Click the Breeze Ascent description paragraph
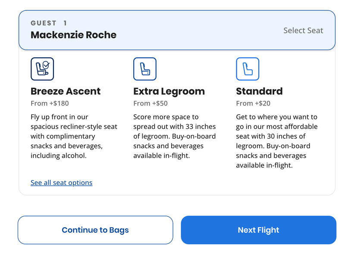The width and height of the screenshot is (357, 253). pyautogui.click(x=74, y=136)
